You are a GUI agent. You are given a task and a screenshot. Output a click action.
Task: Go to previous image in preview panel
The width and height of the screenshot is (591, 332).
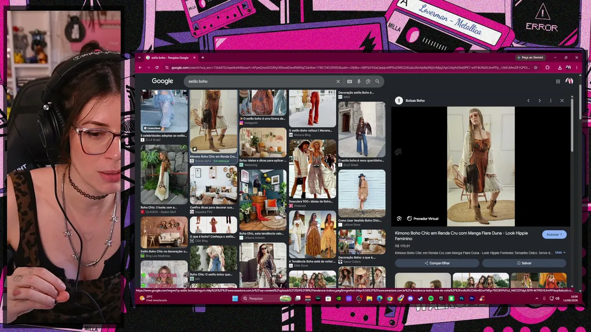[x=529, y=101]
